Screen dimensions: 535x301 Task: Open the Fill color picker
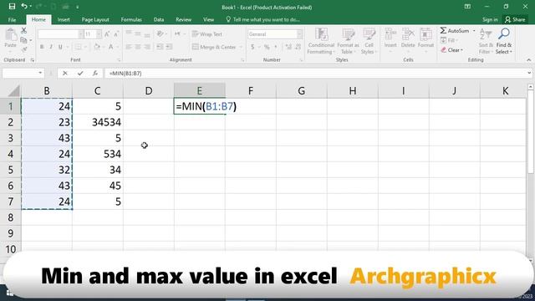97,47
